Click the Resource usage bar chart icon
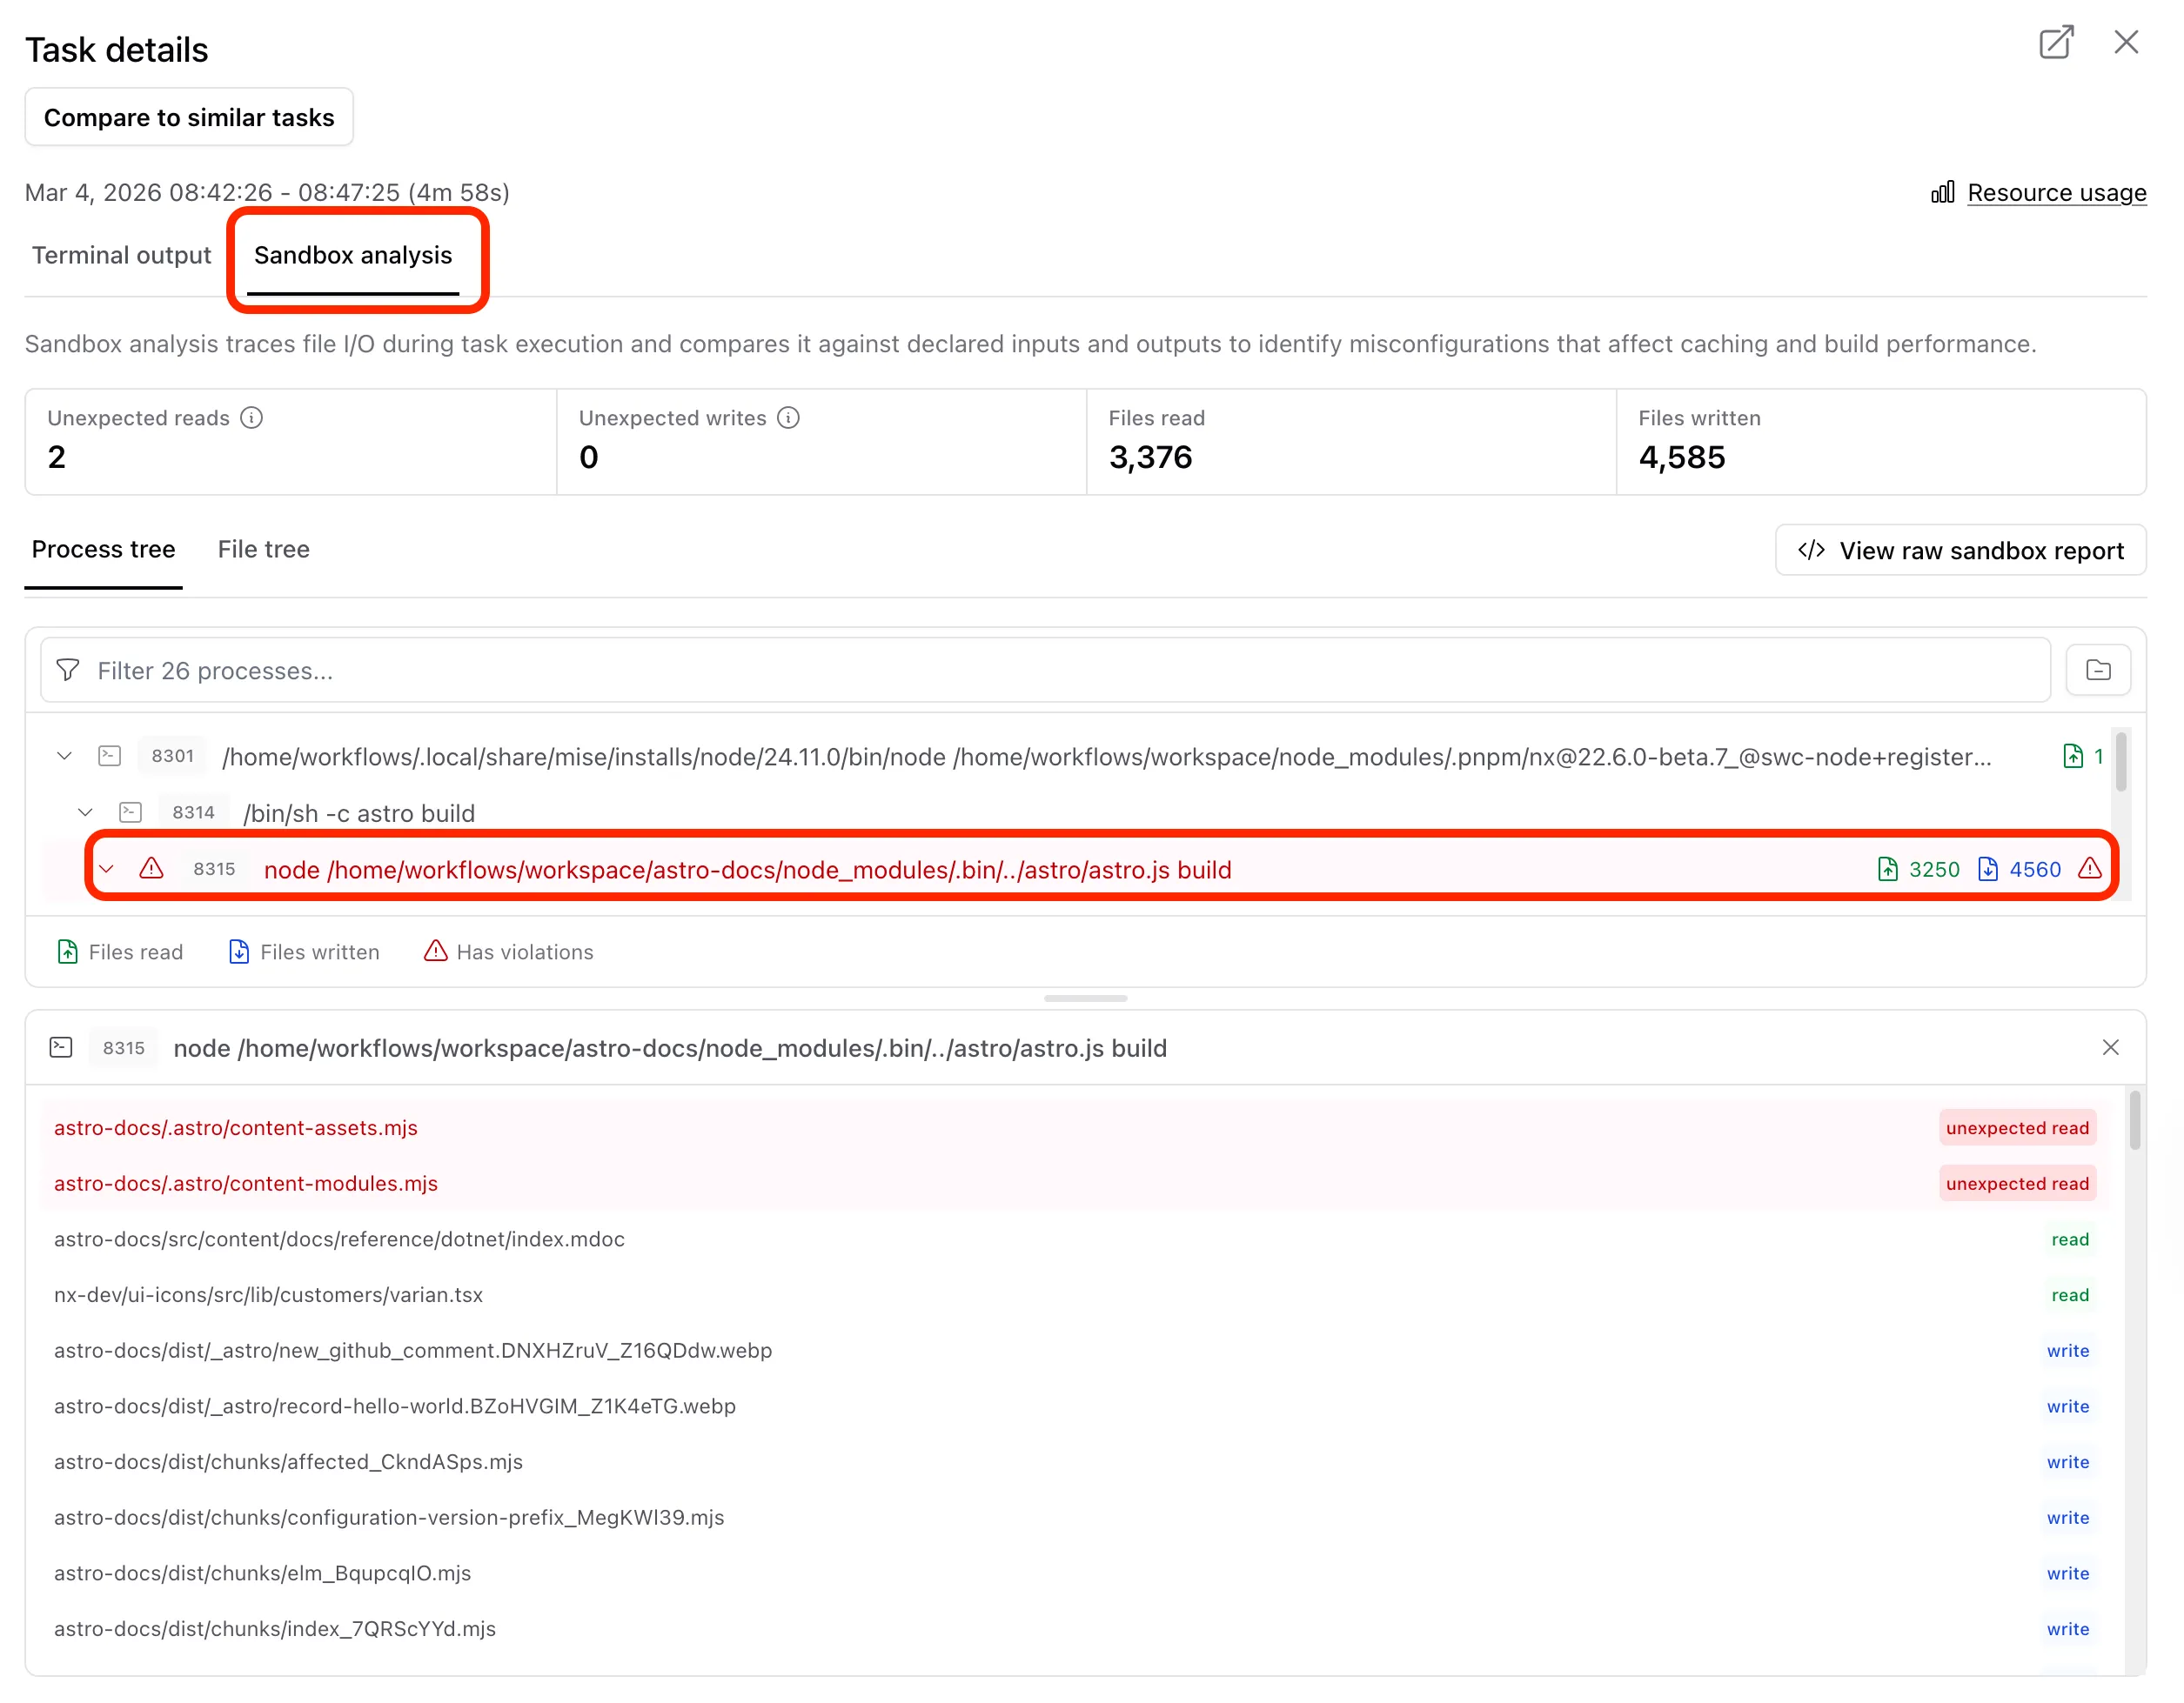Image resolution: width=2184 pixels, height=1703 pixels. click(x=1942, y=193)
